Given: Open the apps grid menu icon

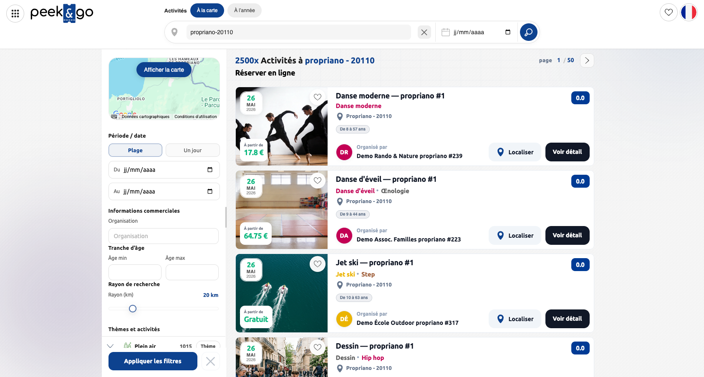Looking at the screenshot, I should click(15, 13).
